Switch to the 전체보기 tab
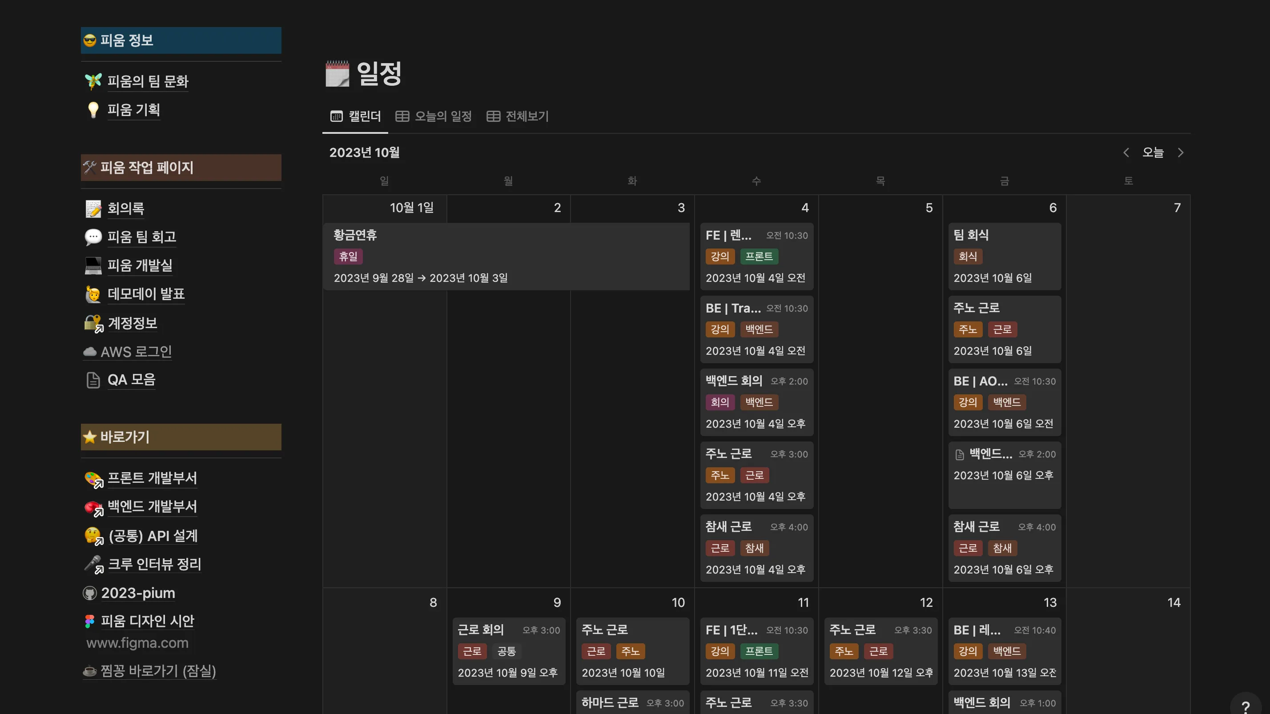Viewport: 1270px width, 714px height. click(x=518, y=116)
